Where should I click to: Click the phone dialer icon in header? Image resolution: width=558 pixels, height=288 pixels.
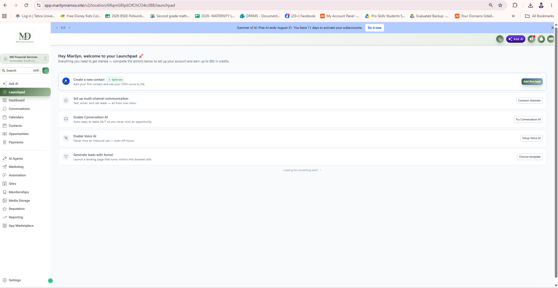(500, 39)
